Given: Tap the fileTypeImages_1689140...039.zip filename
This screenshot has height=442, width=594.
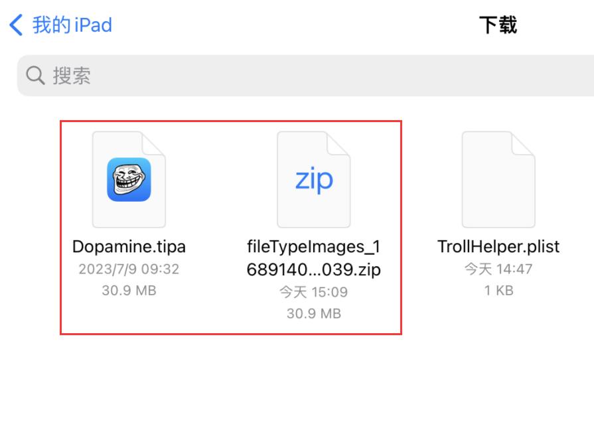Looking at the screenshot, I should [314, 258].
